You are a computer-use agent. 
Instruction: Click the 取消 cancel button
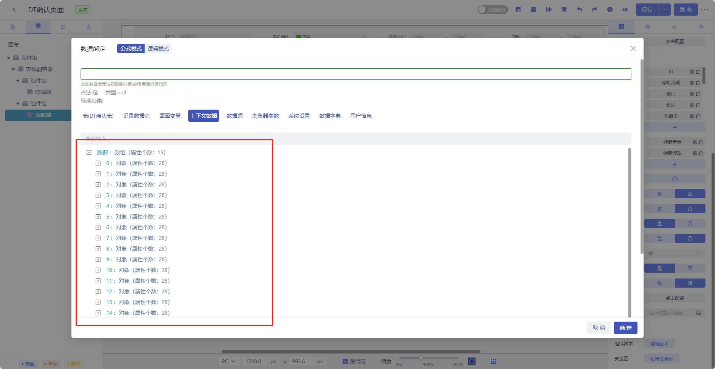tap(599, 328)
